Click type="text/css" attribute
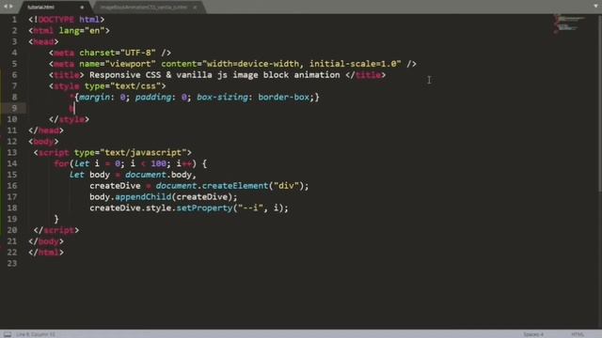602x338 pixels. (122, 85)
